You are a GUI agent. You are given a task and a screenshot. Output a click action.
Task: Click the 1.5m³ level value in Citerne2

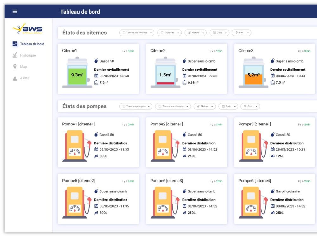(x=165, y=75)
